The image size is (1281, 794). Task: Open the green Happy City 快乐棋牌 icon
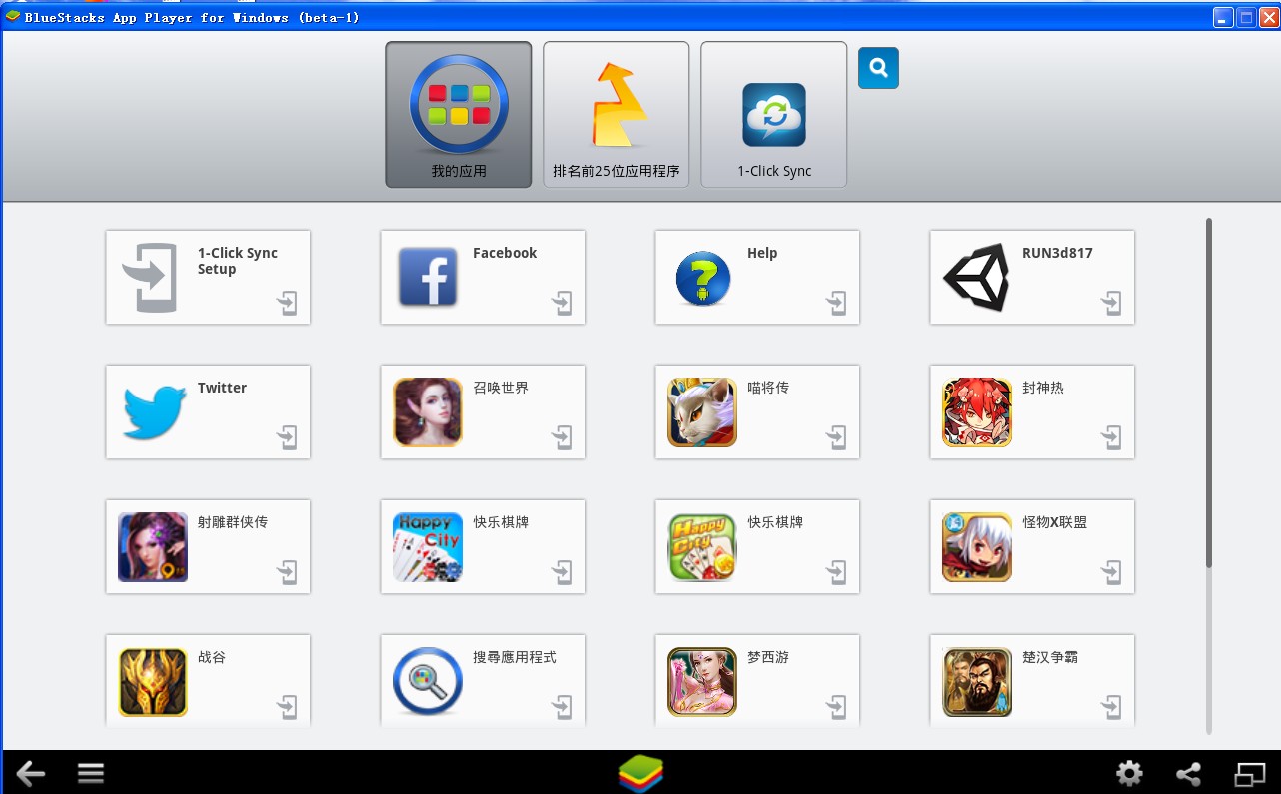coord(702,546)
